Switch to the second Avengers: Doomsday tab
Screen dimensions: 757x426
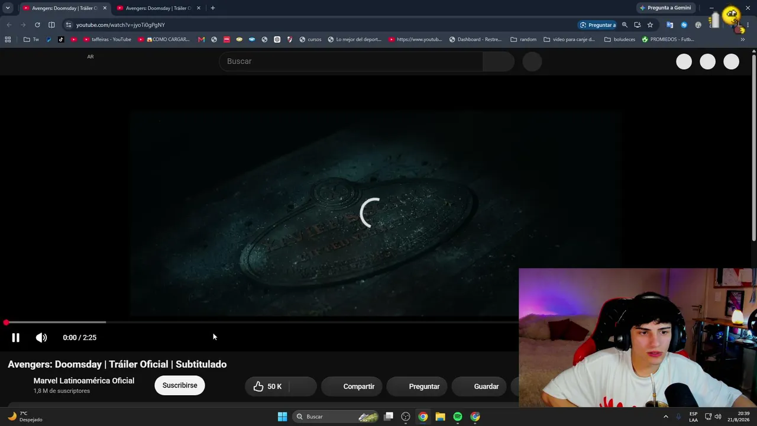(x=158, y=8)
